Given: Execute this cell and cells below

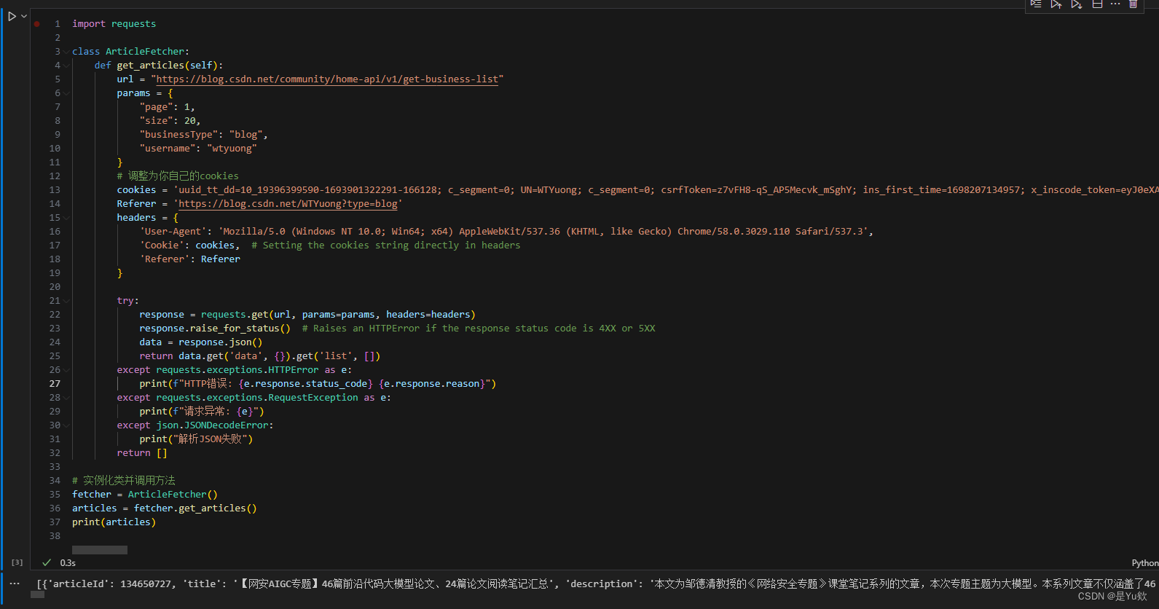Looking at the screenshot, I should 1077,4.
